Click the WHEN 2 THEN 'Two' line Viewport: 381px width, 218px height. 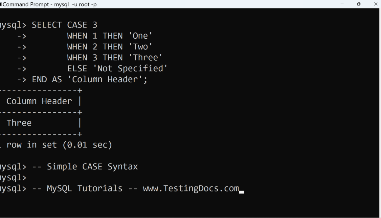(110, 47)
